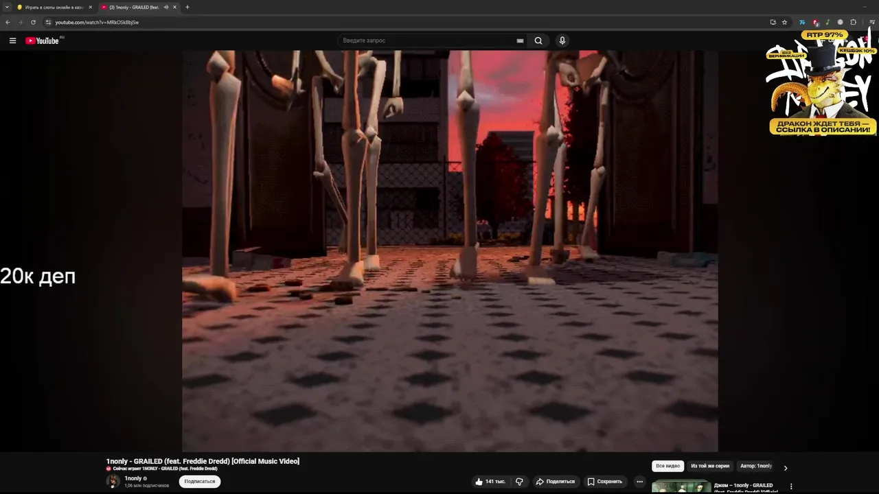Go back with browser back arrow
The height and width of the screenshot is (494, 879).
[x=8, y=22]
